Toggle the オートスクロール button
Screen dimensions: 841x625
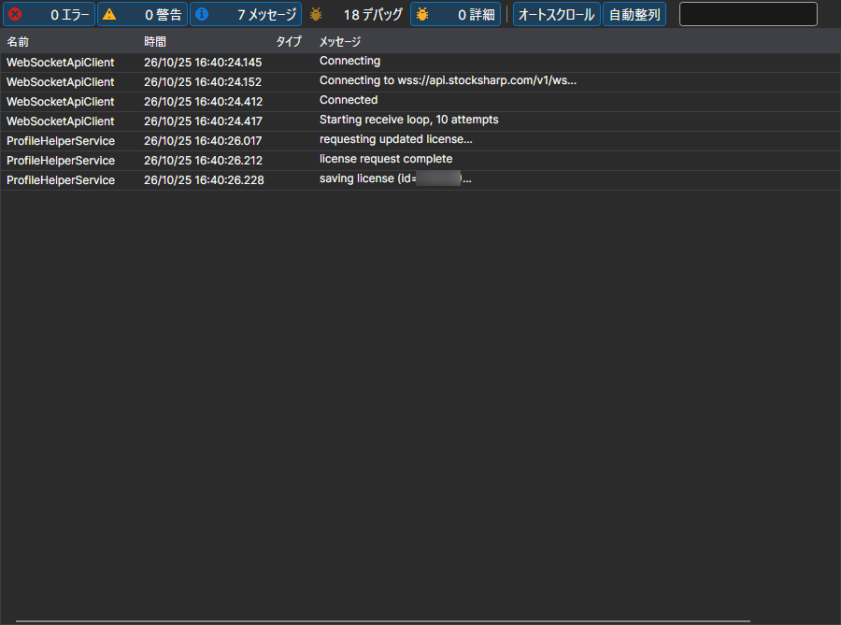click(x=557, y=14)
